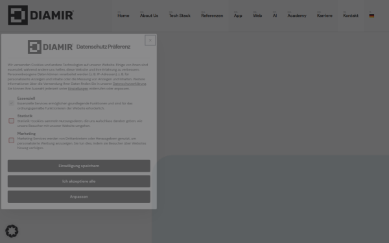Open the Datenschutzerklärung link
The image size is (389, 243).
coord(129,84)
